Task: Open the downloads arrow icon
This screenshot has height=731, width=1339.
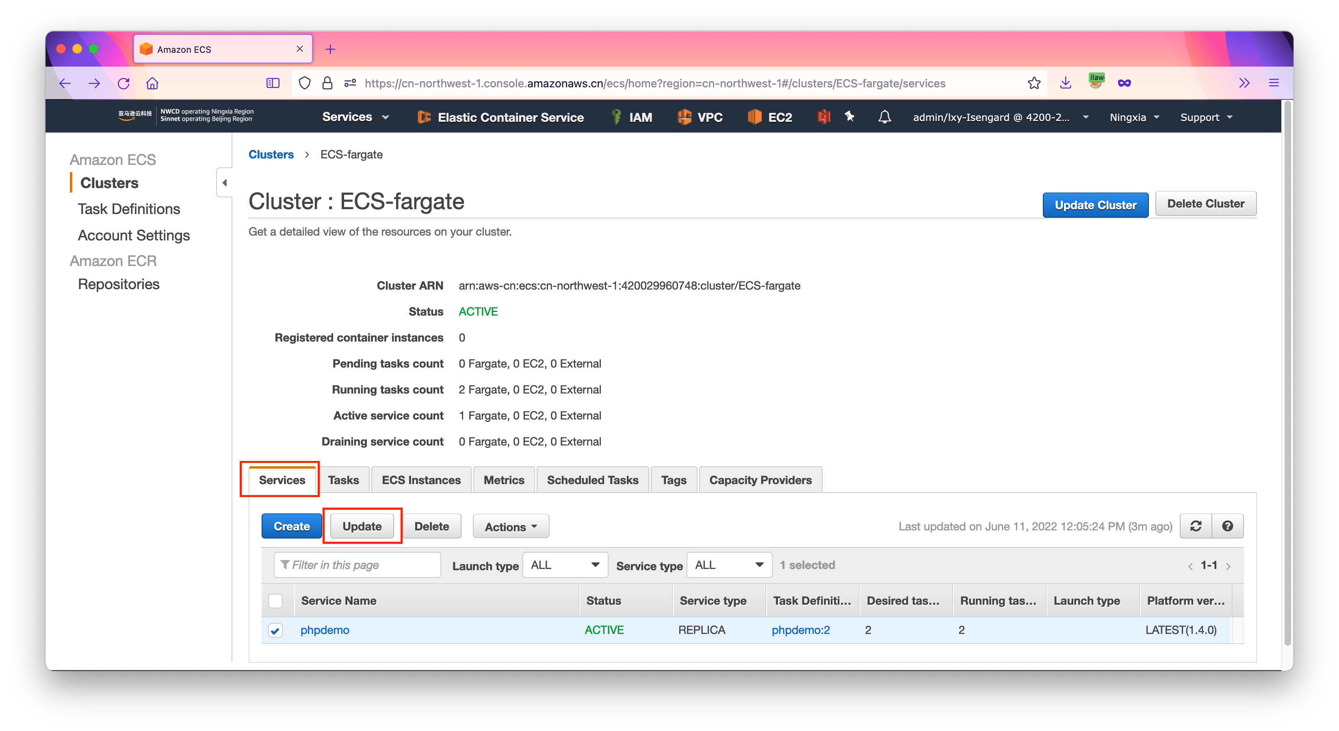Action: coord(1065,83)
